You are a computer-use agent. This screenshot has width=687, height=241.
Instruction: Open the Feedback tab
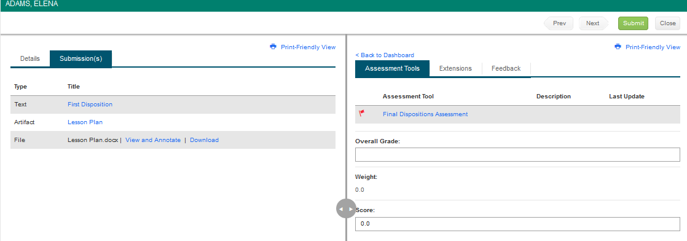click(x=506, y=68)
